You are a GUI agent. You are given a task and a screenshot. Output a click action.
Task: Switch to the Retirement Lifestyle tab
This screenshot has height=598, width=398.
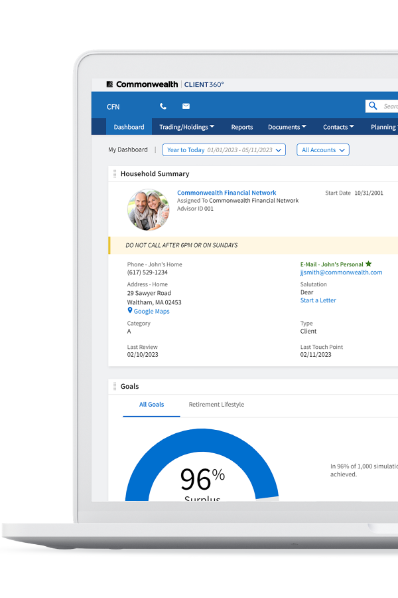[x=216, y=404]
